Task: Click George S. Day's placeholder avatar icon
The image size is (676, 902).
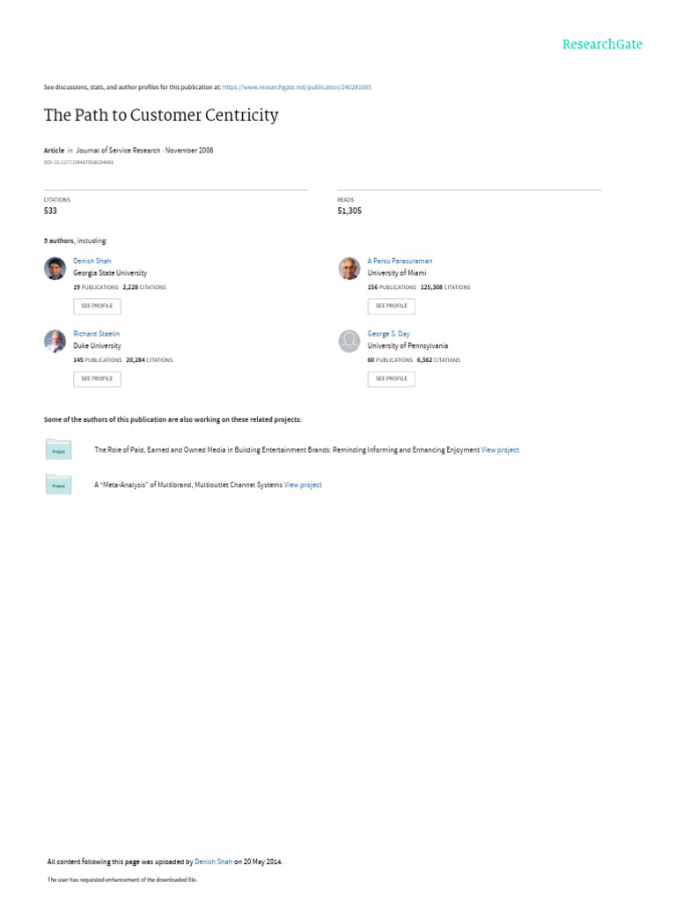Action: 349,342
